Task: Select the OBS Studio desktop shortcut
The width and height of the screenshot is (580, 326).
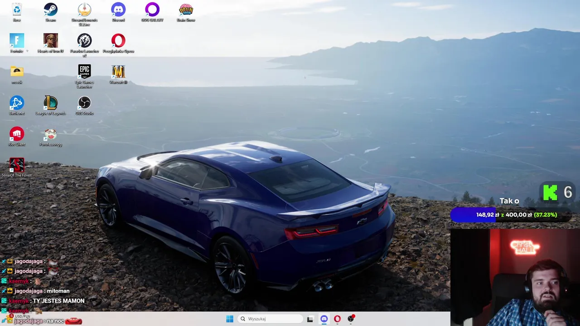Action: 84,105
